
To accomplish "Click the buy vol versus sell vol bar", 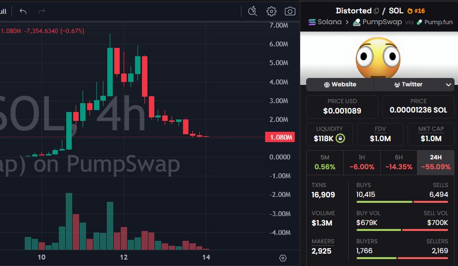I will coord(402,230).
